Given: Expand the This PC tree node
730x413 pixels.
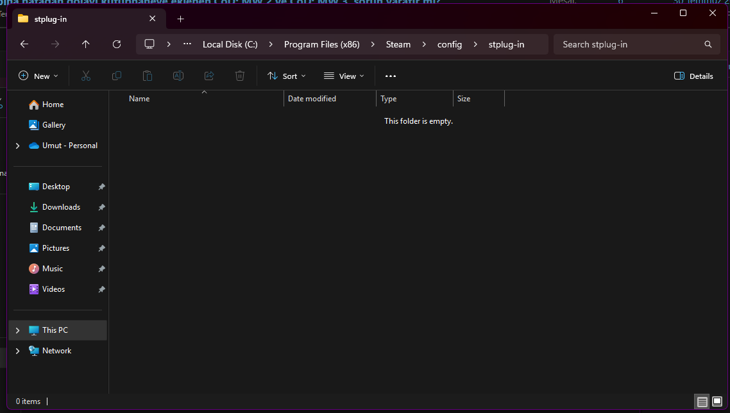Looking at the screenshot, I should (18, 330).
